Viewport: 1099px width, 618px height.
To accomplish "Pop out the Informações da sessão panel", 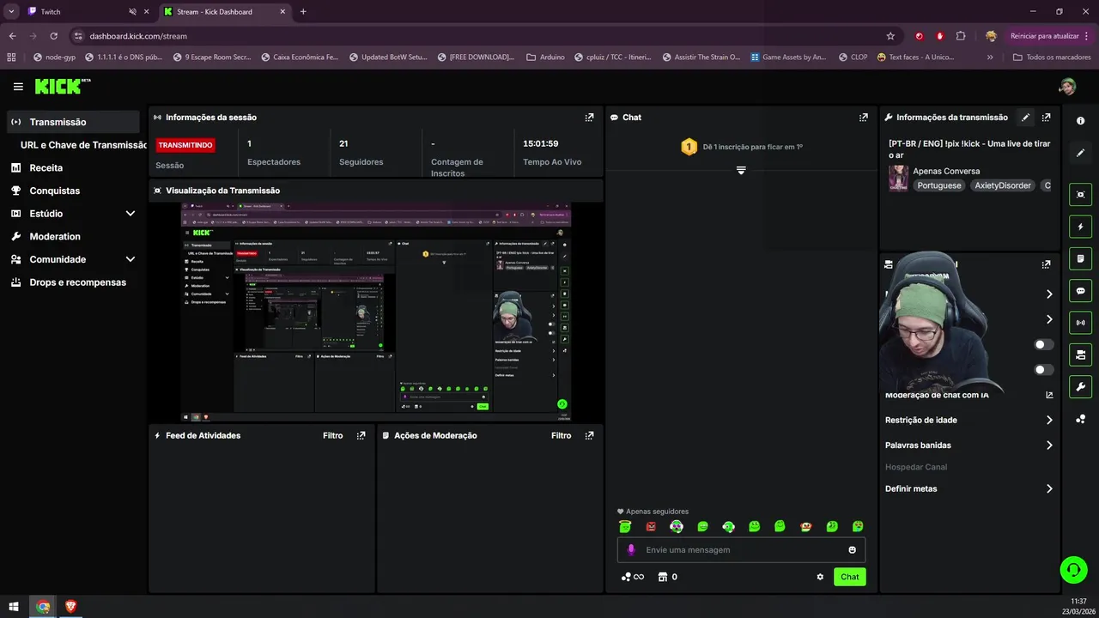I will 589,118.
